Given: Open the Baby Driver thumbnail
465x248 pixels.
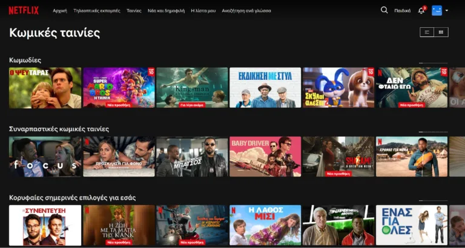Looking at the screenshot, I should click(x=265, y=157).
